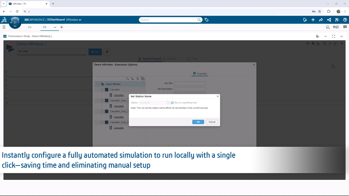
Task: Click the compass play button
Action: pyautogui.click(x=15, y=22)
